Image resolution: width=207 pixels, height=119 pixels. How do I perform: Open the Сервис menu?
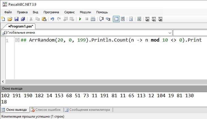click(x=69, y=12)
